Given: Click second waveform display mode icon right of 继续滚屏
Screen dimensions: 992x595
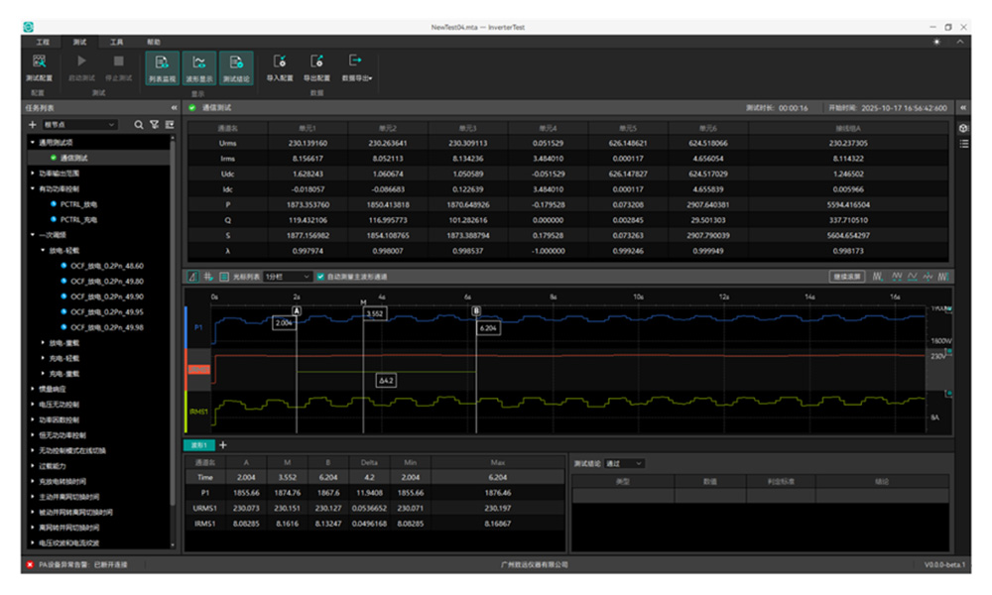Looking at the screenshot, I should pyautogui.click(x=897, y=277).
